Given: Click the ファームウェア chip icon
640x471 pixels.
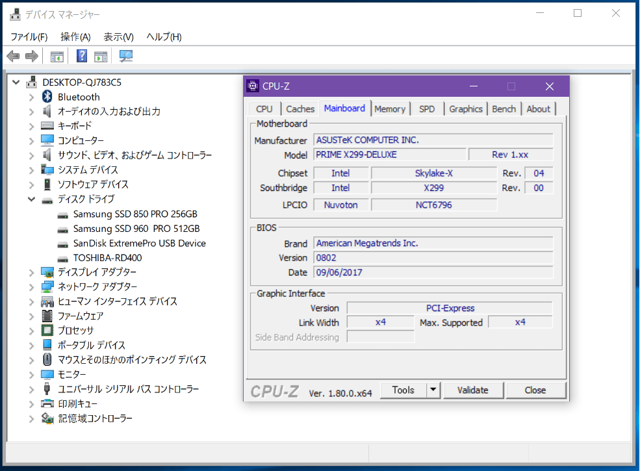Looking at the screenshot, I should tap(47, 316).
